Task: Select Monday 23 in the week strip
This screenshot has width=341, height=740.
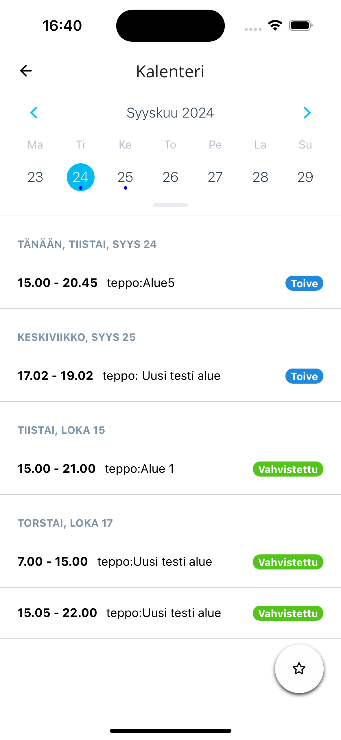Action: click(x=35, y=177)
